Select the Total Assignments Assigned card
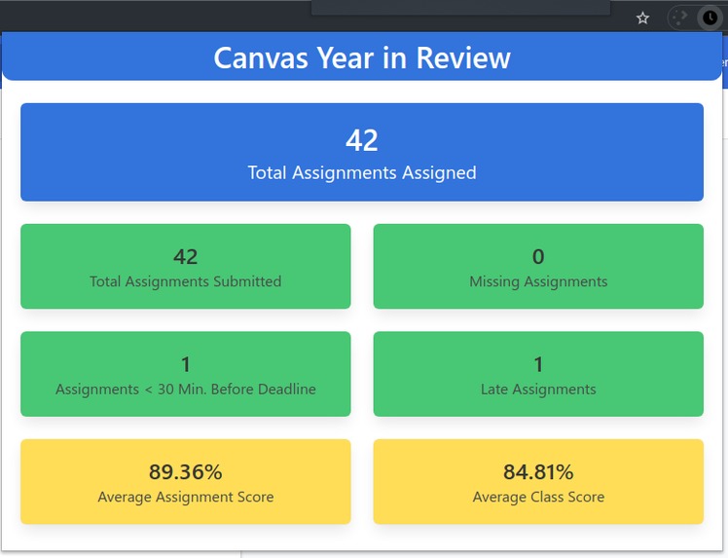 (x=362, y=152)
